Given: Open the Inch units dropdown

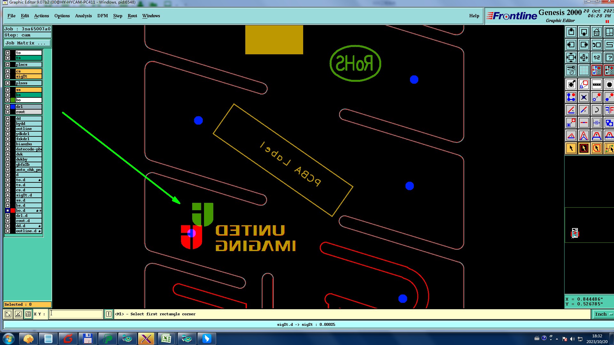Looking at the screenshot, I should click(603, 314).
